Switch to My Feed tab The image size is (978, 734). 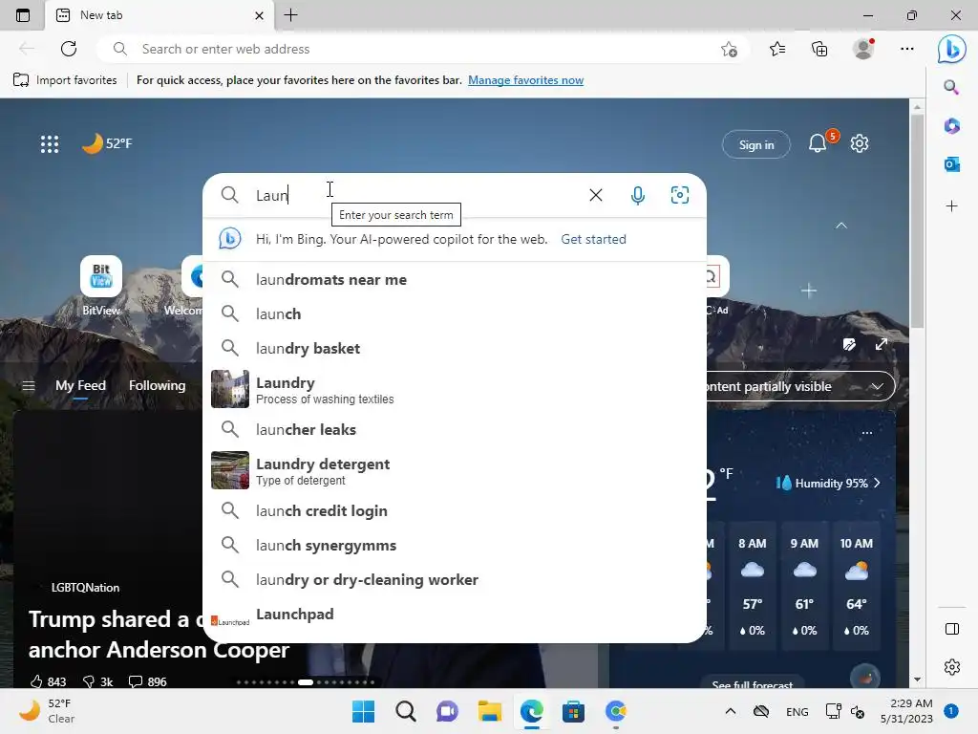(80, 386)
